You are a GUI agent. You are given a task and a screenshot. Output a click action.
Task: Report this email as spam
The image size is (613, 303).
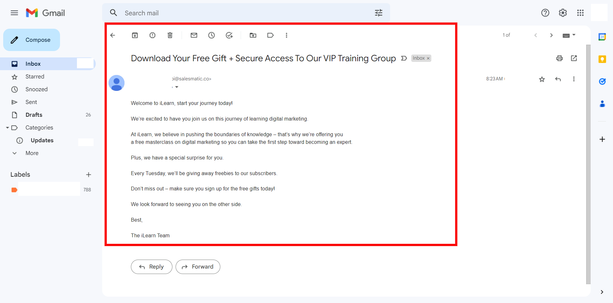pyautogui.click(x=152, y=35)
